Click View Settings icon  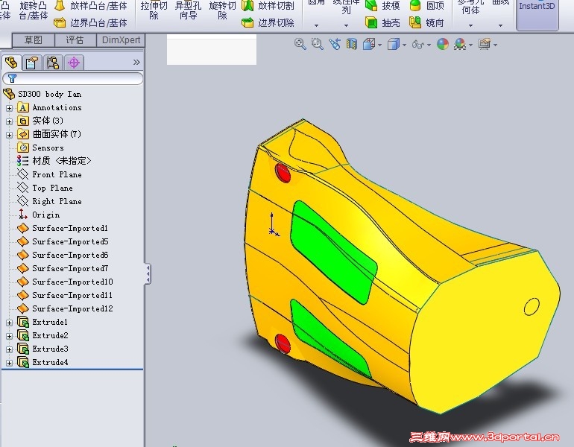[485, 44]
